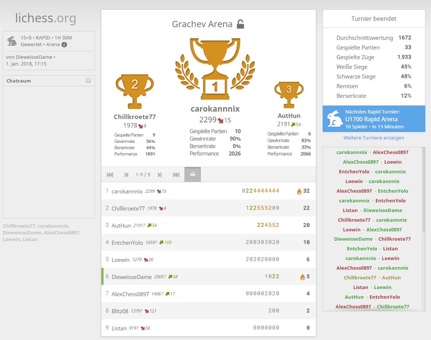The image size is (431, 340).
Task: Click Weitere Turniere anzeigen link
Action: [x=374, y=138]
